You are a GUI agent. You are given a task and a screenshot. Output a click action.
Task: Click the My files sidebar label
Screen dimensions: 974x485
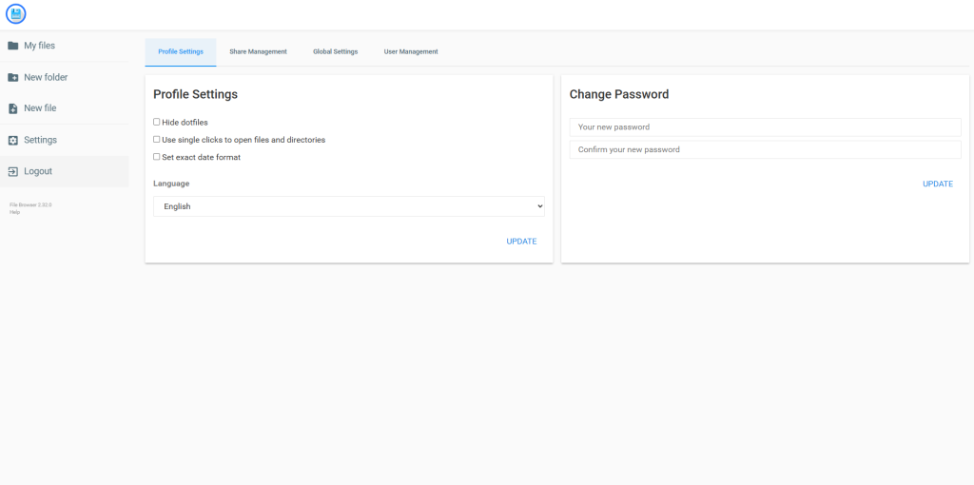39,46
